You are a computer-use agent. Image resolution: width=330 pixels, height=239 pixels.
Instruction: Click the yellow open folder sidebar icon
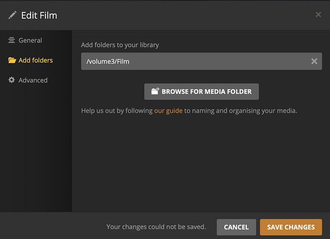point(12,60)
